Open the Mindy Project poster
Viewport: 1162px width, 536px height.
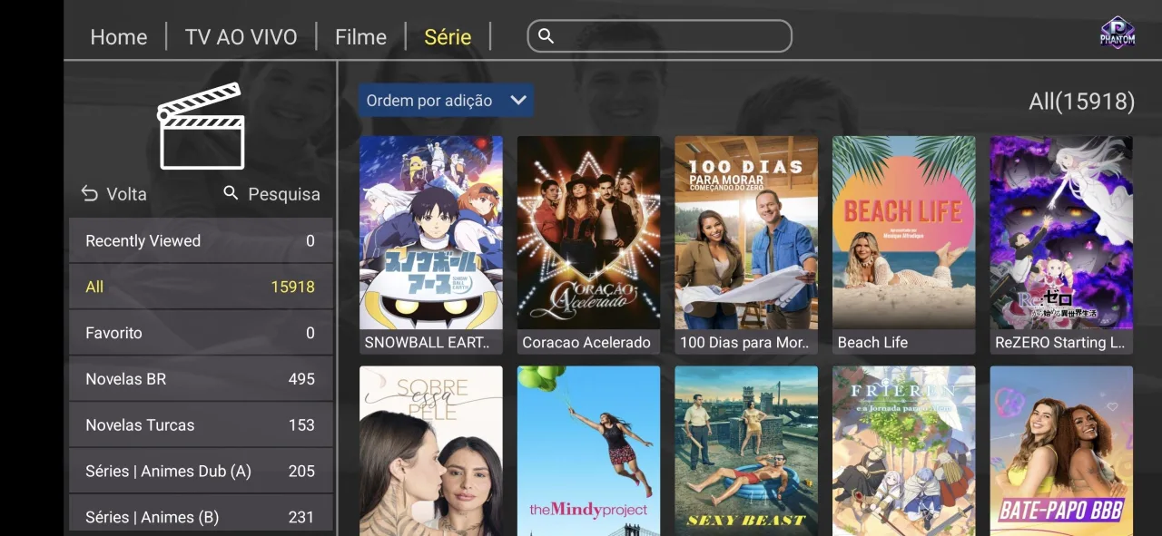coord(589,451)
